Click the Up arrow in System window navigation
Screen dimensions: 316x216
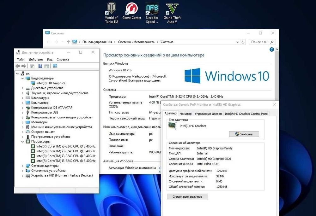point(68,42)
